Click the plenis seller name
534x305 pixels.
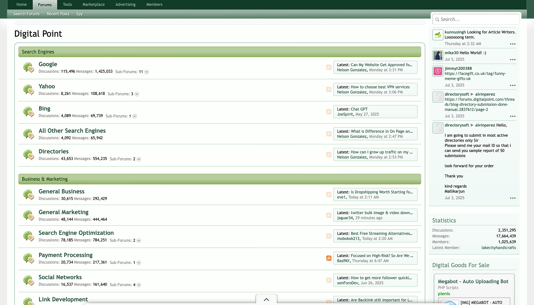click(x=444, y=294)
